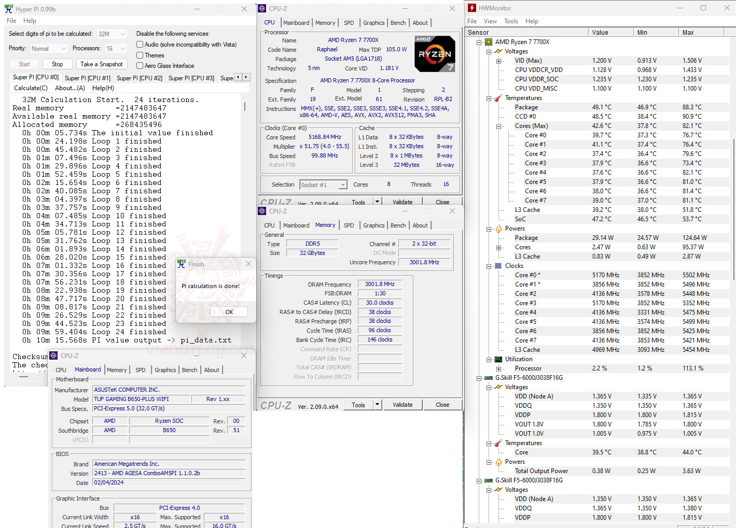Image resolution: width=736 pixels, height=528 pixels.
Task: Click the CPU Temperatures thermometer icon
Action: pos(498,98)
